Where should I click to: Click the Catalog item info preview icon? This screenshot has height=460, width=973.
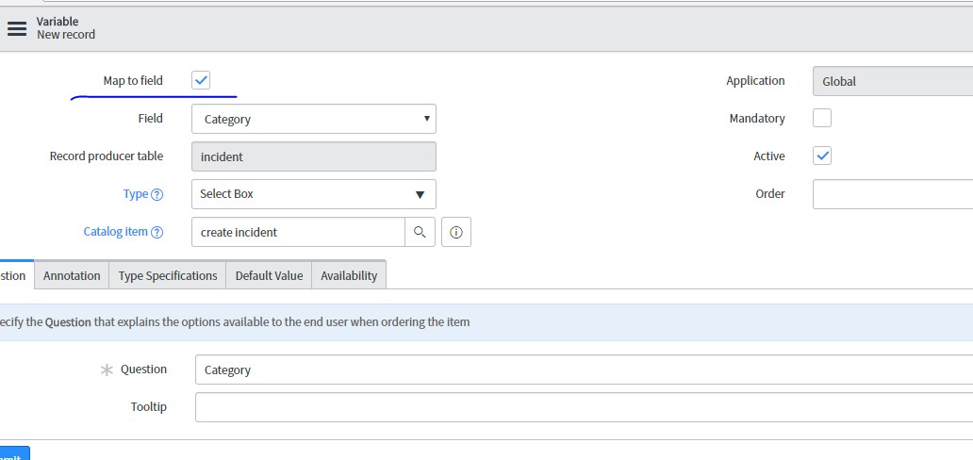456,232
